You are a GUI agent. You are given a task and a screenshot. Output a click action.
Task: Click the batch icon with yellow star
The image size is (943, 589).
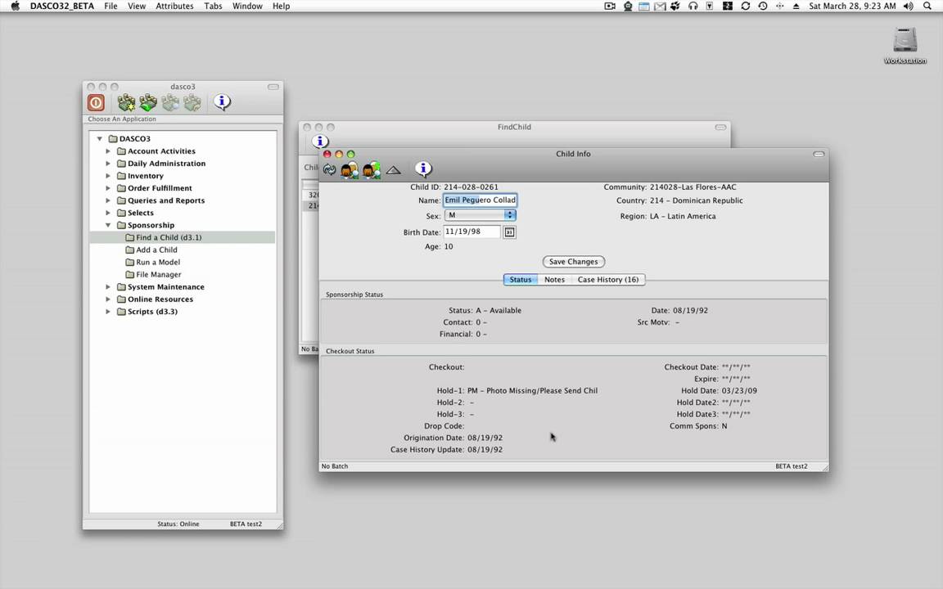click(126, 103)
